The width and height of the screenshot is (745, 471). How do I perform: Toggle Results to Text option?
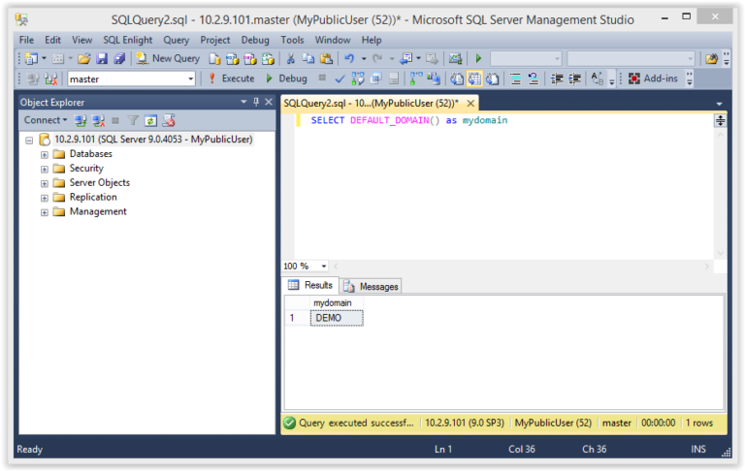pyautogui.click(x=457, y=78)
